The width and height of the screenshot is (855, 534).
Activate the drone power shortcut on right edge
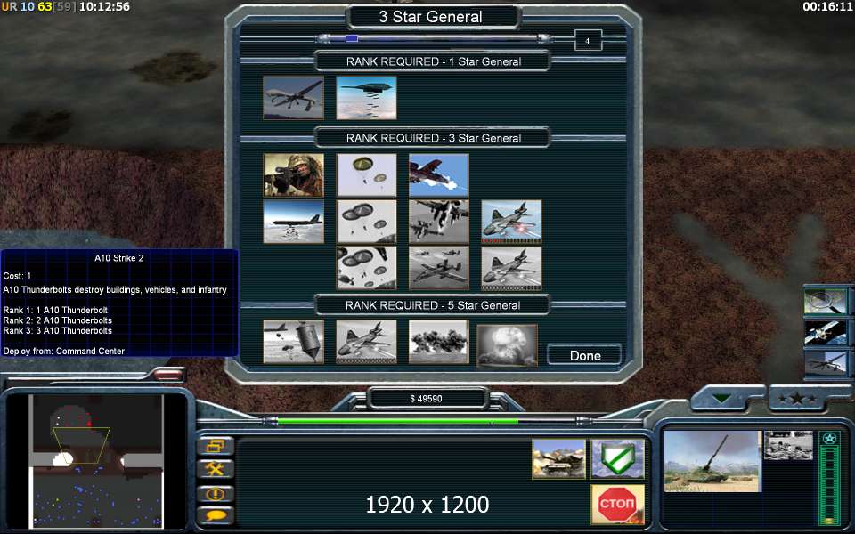[x=826, y=363]
